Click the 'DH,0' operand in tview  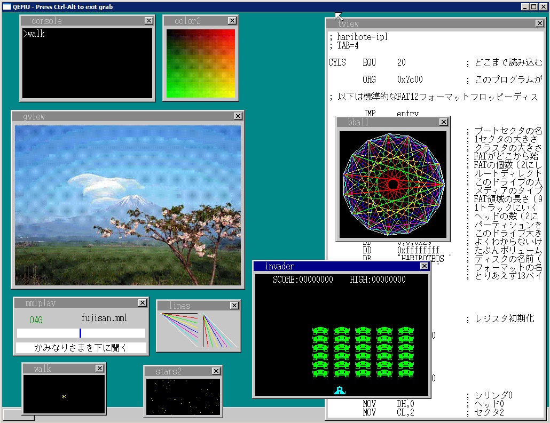405,404
